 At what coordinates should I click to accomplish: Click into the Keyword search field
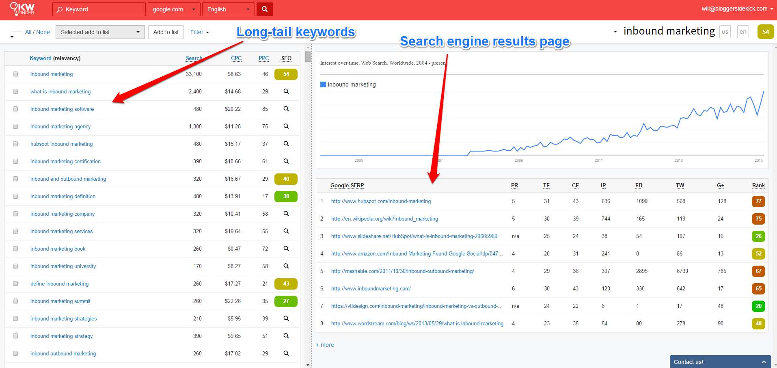pyautogui.click(x=99, y=9)
